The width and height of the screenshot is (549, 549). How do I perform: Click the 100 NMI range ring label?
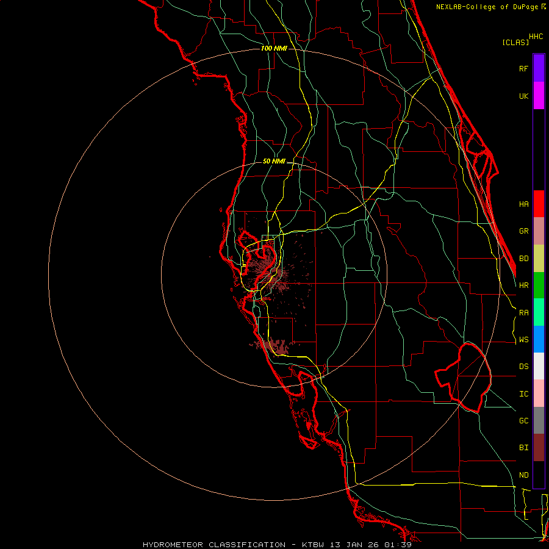274,48
